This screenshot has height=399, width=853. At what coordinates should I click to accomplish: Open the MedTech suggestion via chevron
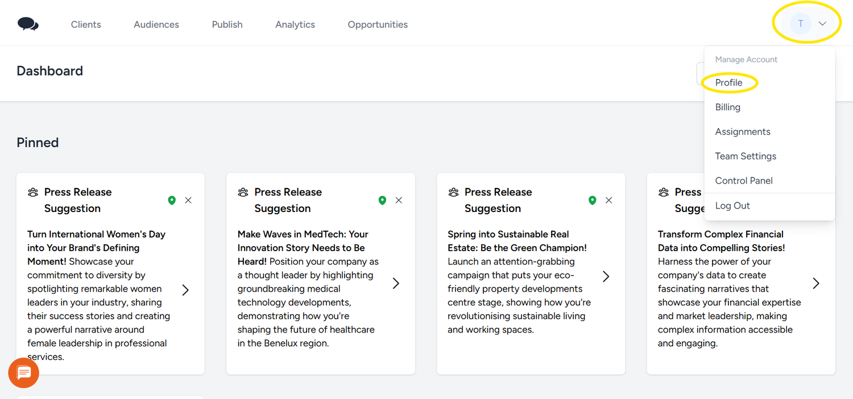point(396,283)
